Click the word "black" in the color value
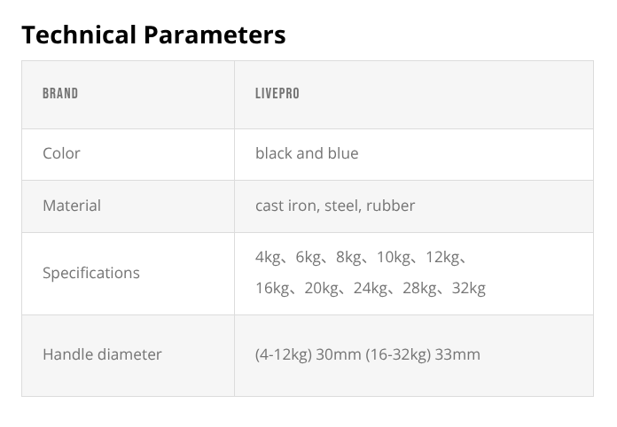The width and height of the screenshot is (617, 427). pyautogui.click(x=274, y=153)
